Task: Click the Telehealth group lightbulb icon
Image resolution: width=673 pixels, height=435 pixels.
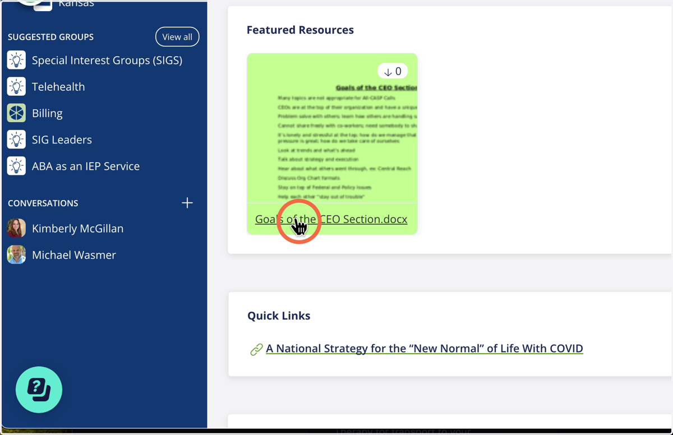Action: (x=16, y=86)
